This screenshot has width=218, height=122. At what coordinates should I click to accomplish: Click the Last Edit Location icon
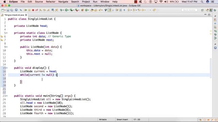point(139,10)
